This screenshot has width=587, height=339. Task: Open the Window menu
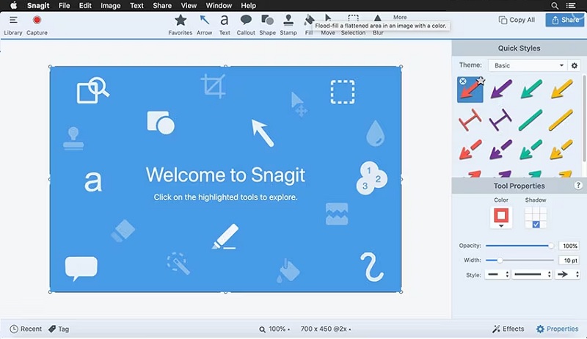[219, 6]
